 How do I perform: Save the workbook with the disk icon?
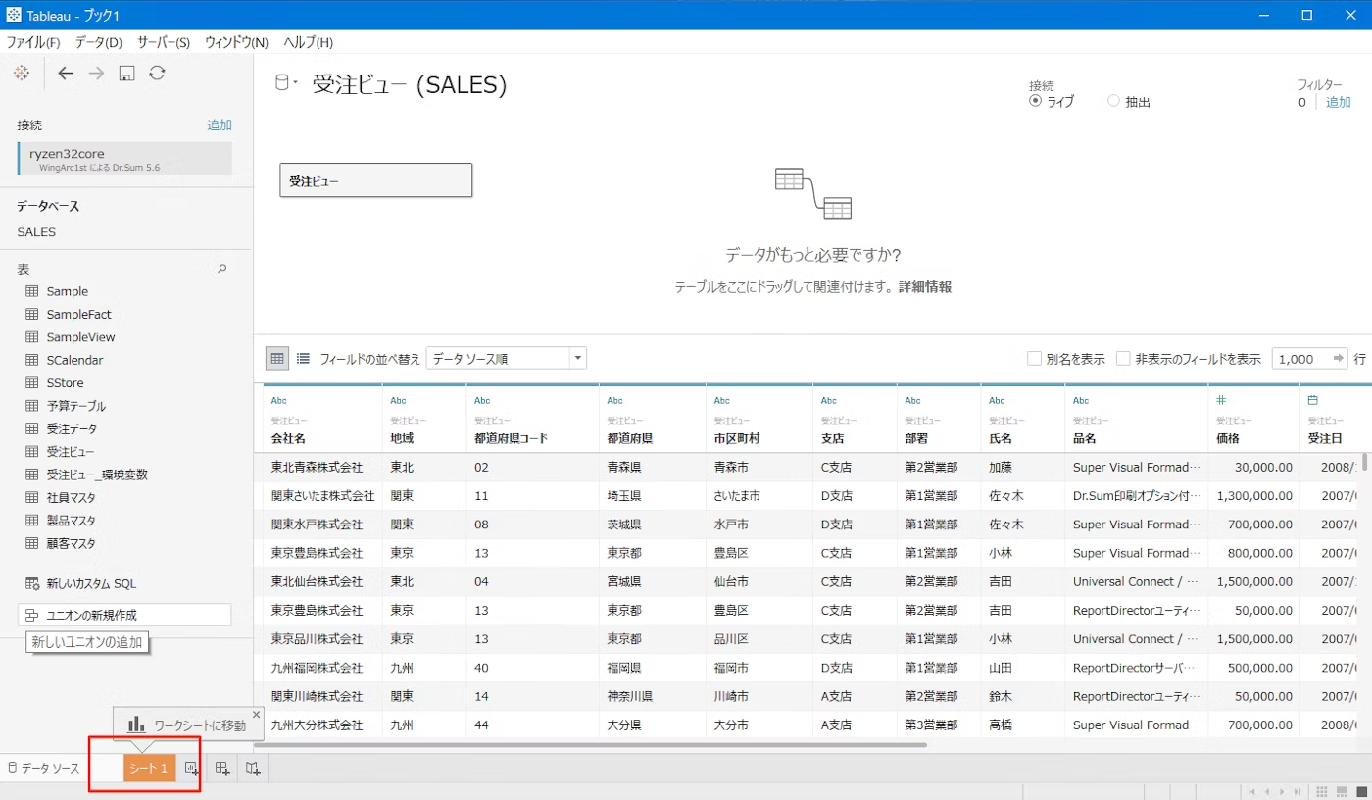[126, 74]
